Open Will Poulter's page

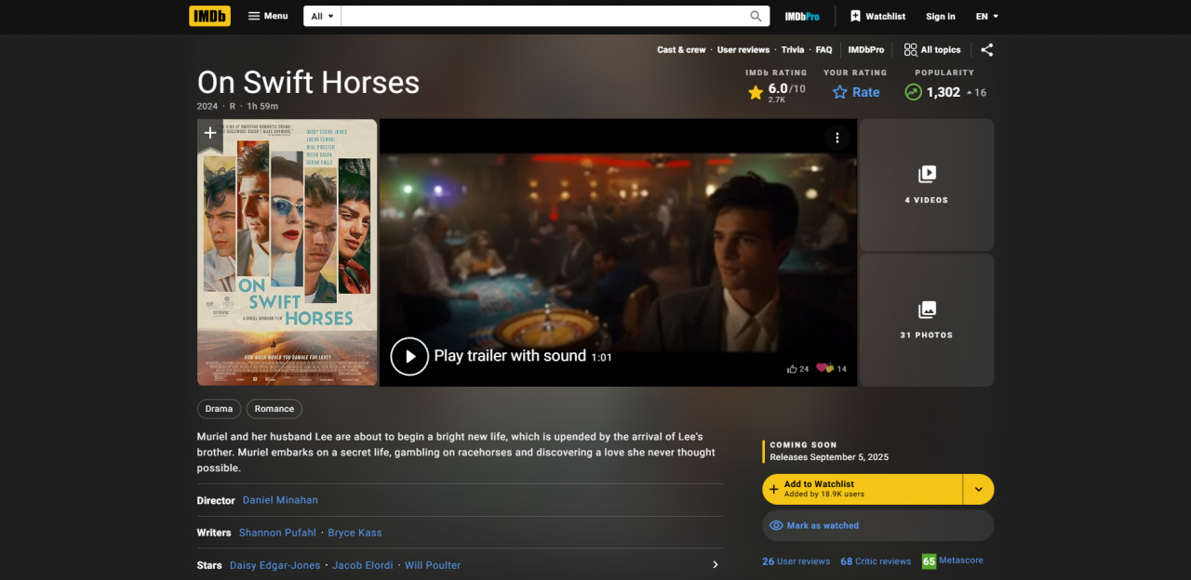[x=433, y=565]
